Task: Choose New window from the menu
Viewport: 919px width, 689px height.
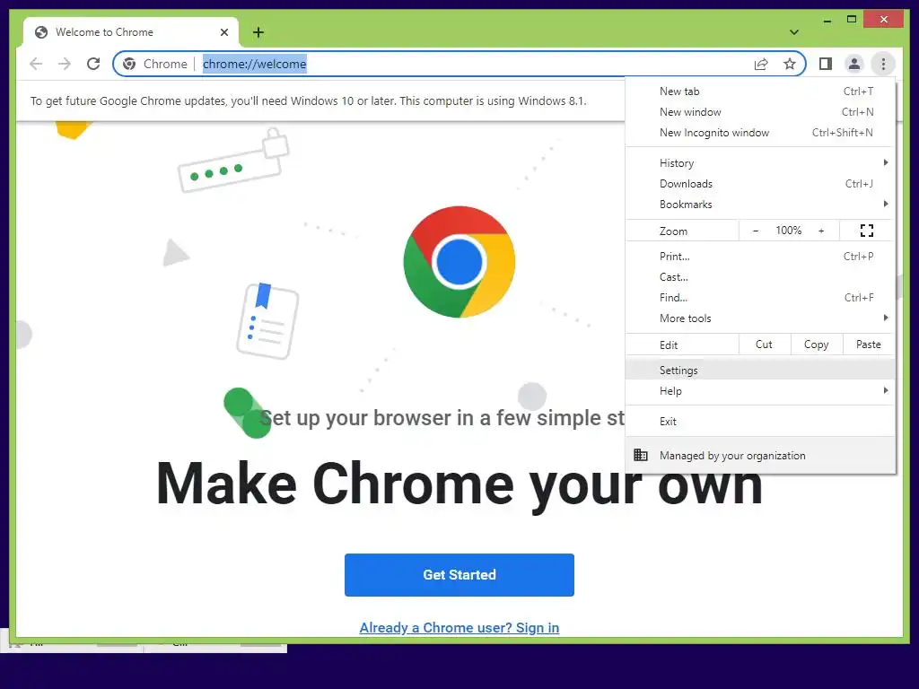Action: (760, 112)
